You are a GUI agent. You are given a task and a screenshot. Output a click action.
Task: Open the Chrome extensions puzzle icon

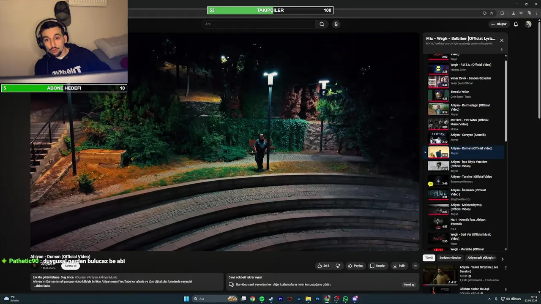pos(502,13)
